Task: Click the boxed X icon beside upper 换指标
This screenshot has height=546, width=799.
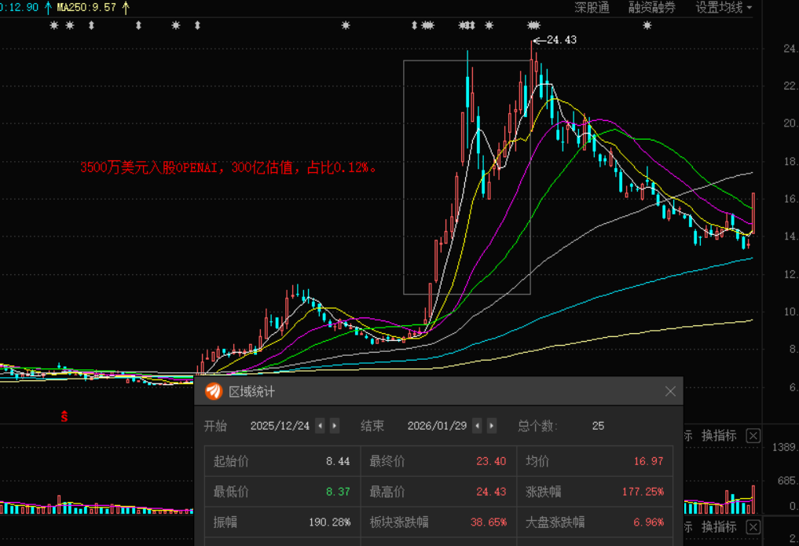Action: click(753, 436)
